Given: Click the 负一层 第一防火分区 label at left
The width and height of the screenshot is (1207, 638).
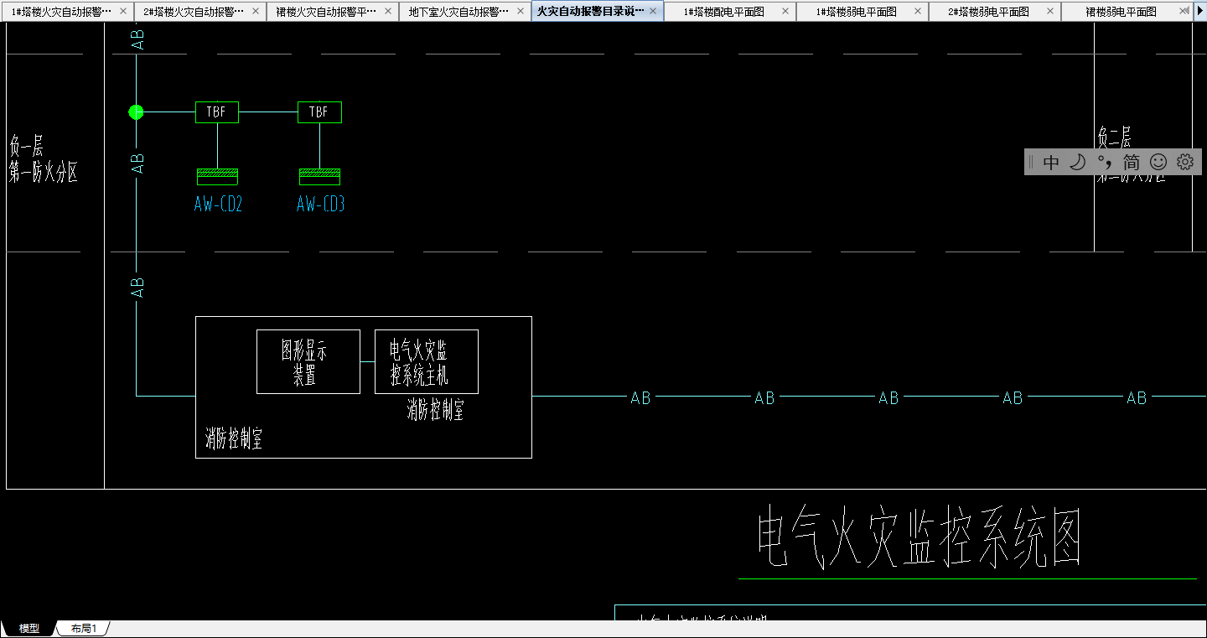Looking at the screenshot, I should coord(44,159).
